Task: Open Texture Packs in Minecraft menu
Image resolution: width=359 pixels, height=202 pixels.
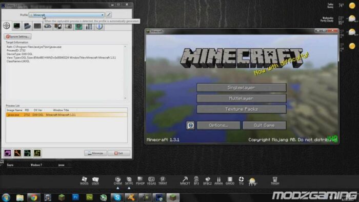Action: (242, 109)
